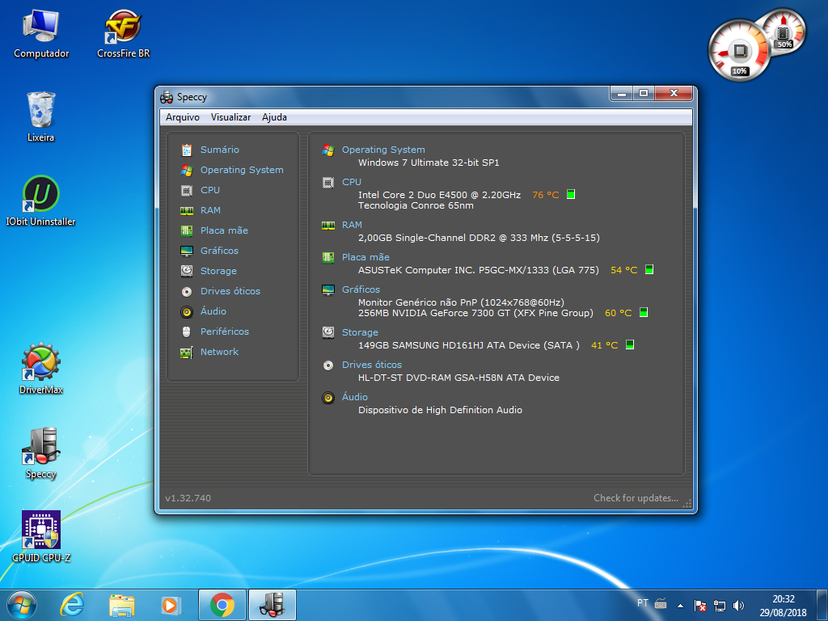Open Windows Media Player from the taskbar

pyautogui.click(x=172, y=605)
